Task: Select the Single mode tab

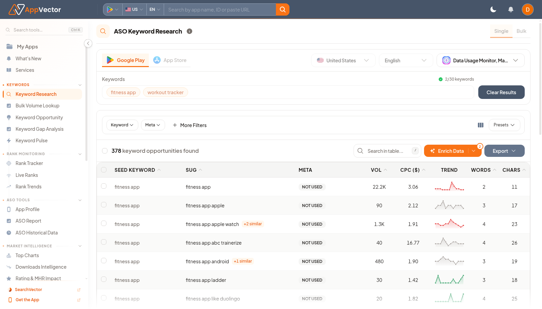Action: point(501,31)
